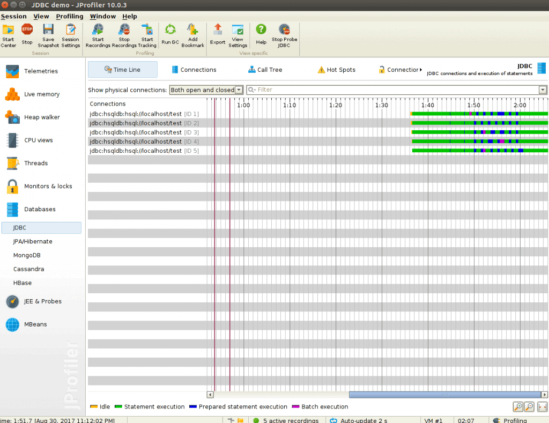Show more view tabs via the arrow

click(420, 70)
